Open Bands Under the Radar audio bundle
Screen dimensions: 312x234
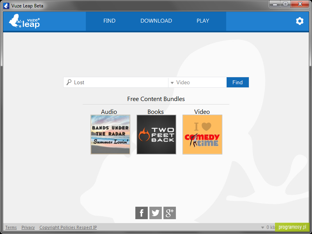pos(110,135)
